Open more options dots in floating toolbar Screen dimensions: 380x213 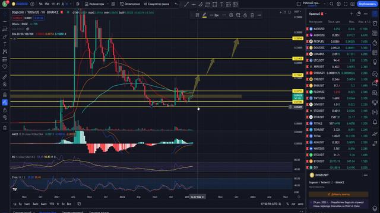tap(259, 15)
